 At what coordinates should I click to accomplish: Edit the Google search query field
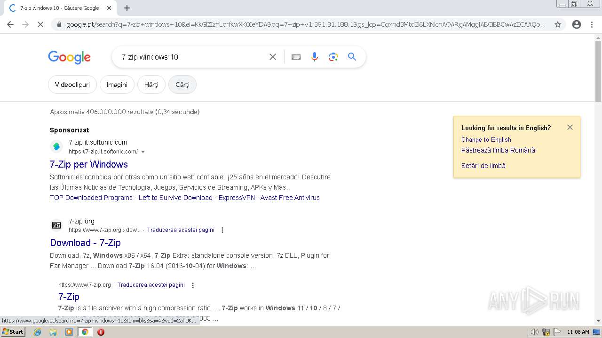pyautogui.click(x=193, y=57)
